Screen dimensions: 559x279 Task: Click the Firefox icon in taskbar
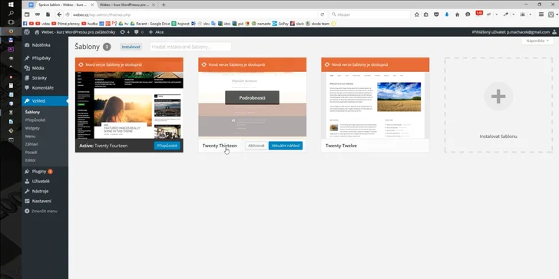click(x=11, y=31)
